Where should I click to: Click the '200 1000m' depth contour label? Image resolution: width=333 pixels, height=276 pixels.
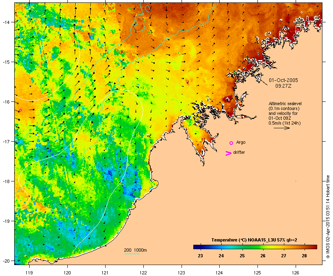click(x=135, y=250)
